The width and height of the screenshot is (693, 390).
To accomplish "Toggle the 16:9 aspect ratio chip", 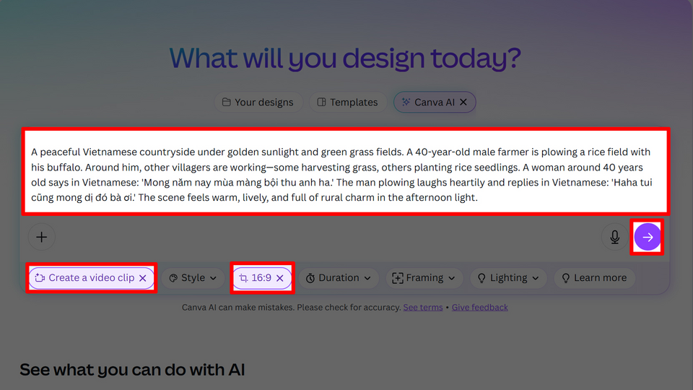I will pyautogui.click(x=256, y=278).
